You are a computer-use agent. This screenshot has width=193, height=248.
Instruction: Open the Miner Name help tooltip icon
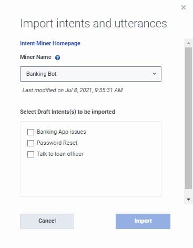click(x=57, y=57)
